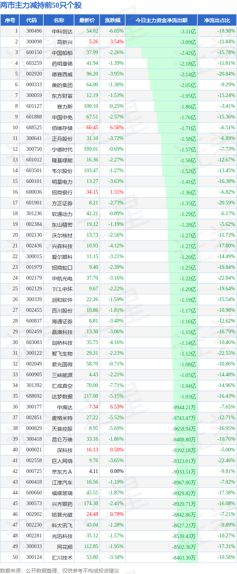Screen dimensions: 237x574
Task: Select the title 两市主力减持前50只个股
Action: 41,6
